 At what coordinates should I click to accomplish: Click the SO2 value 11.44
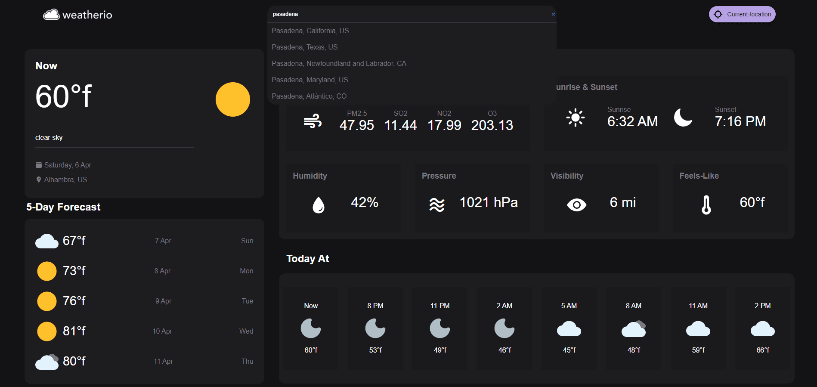click(401, 125)
